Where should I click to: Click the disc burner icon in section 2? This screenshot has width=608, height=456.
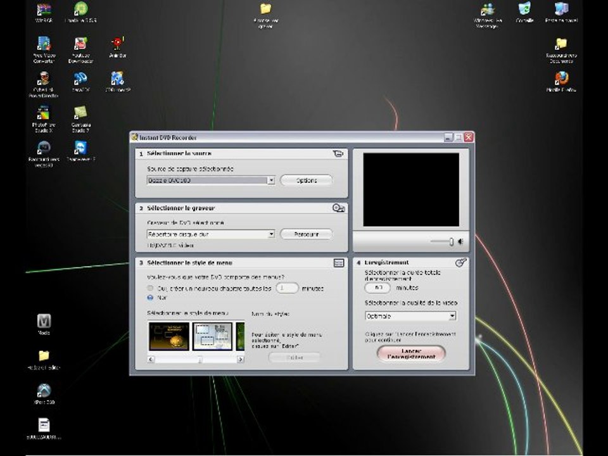coord(338,208)
